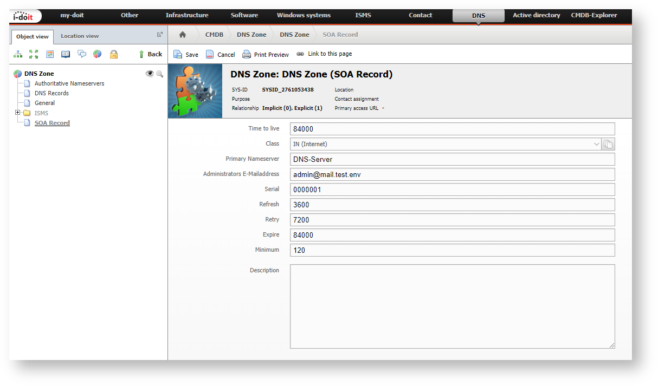Click the CMDB breadcrumb
This screenshot has height=386, width=658.
[214, 35]
